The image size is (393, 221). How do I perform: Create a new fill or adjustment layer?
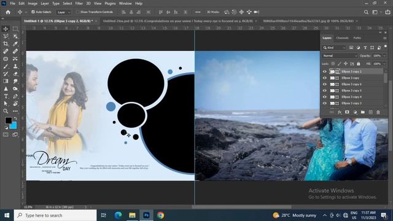click(355, 112)
